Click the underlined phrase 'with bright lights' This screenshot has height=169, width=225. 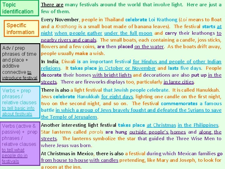[112, 75]
